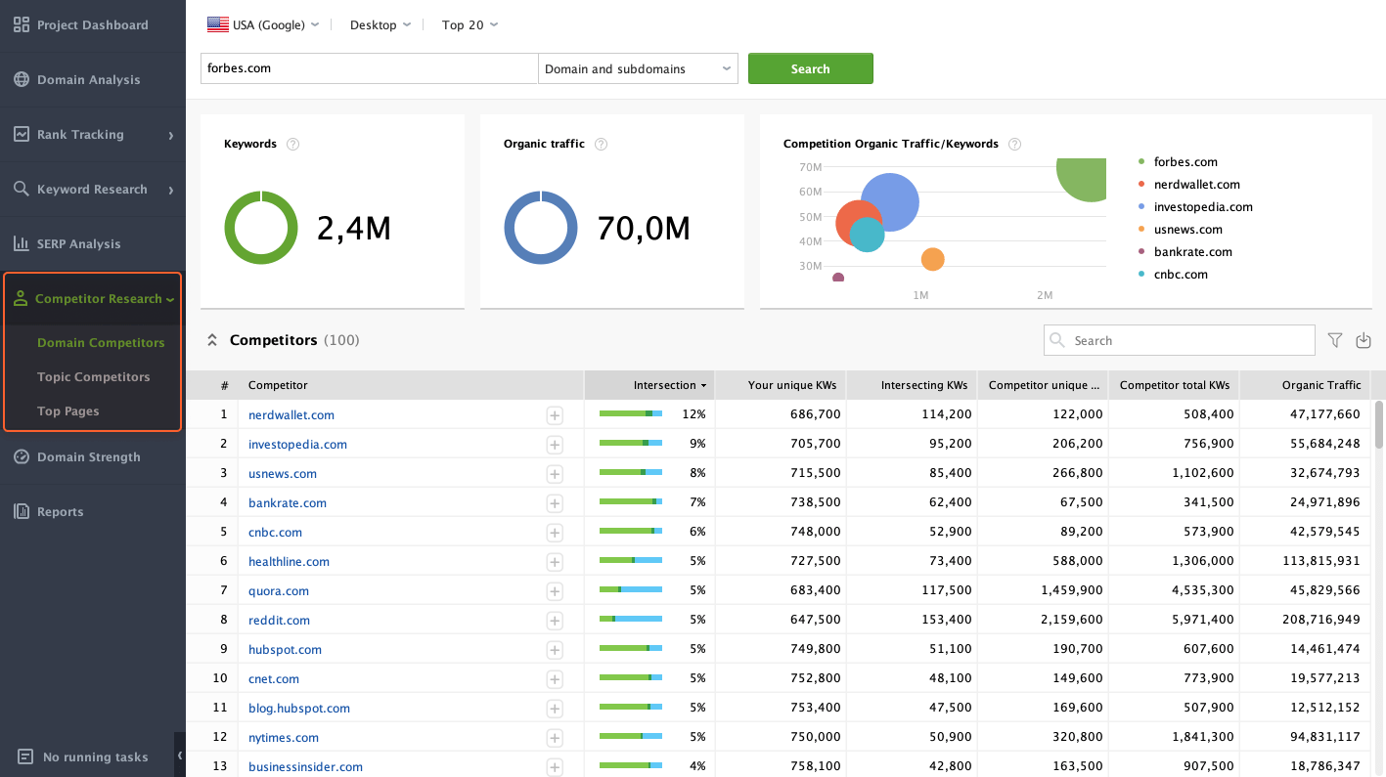Open Domain Competitors submenu item
The image size is (1386, 777).
click(101, 342)
